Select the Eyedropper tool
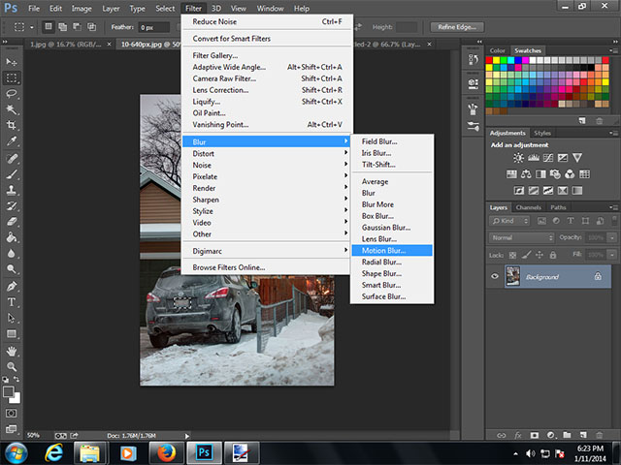This screenshot has height=465, width=621. pyautogui.click(x=12, y=141)
